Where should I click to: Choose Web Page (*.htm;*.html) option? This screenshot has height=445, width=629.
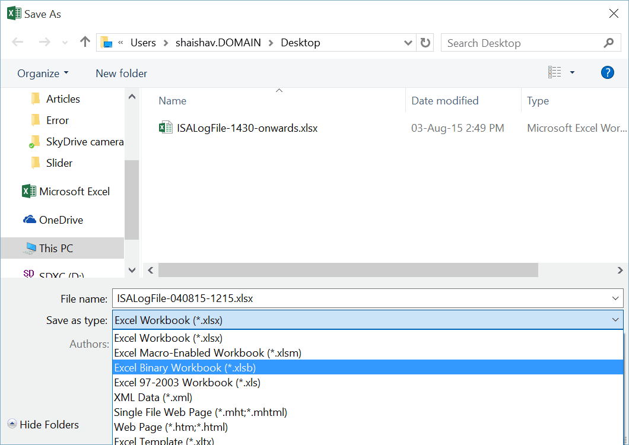click(368, 427)
